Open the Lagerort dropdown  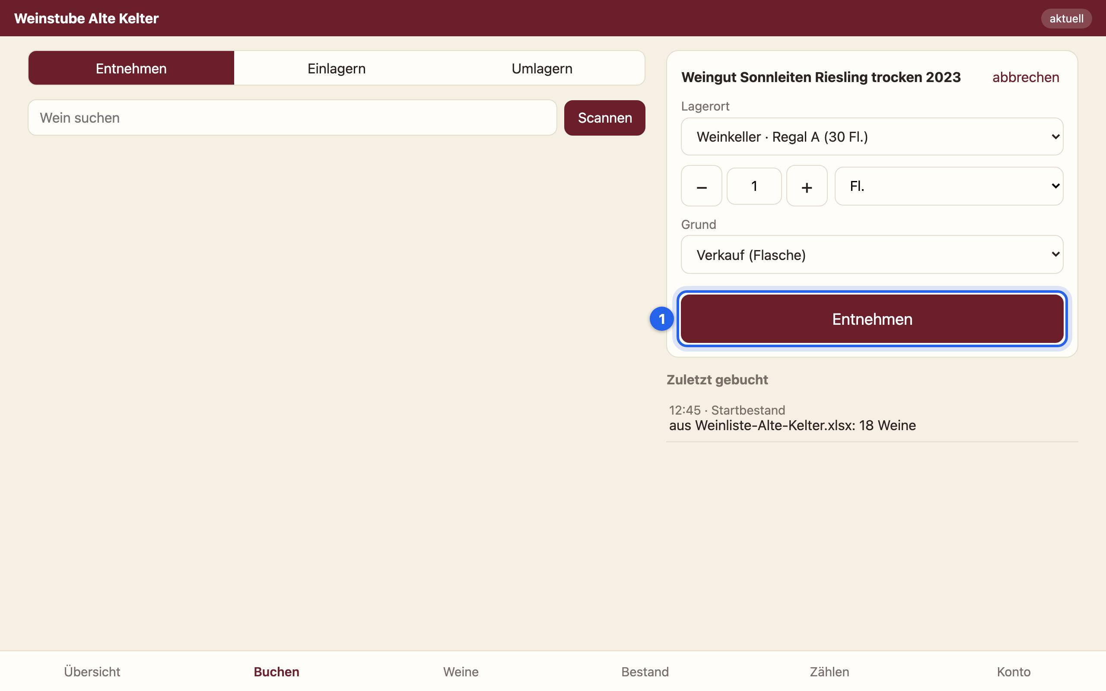872,136
